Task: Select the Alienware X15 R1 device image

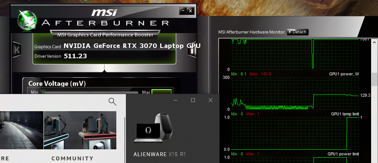Action: pos(153,128)
